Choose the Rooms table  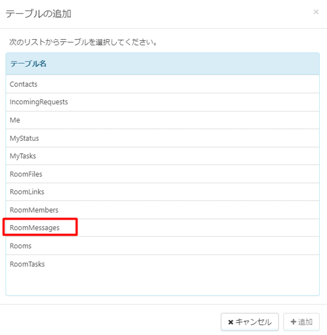(21, 246)
